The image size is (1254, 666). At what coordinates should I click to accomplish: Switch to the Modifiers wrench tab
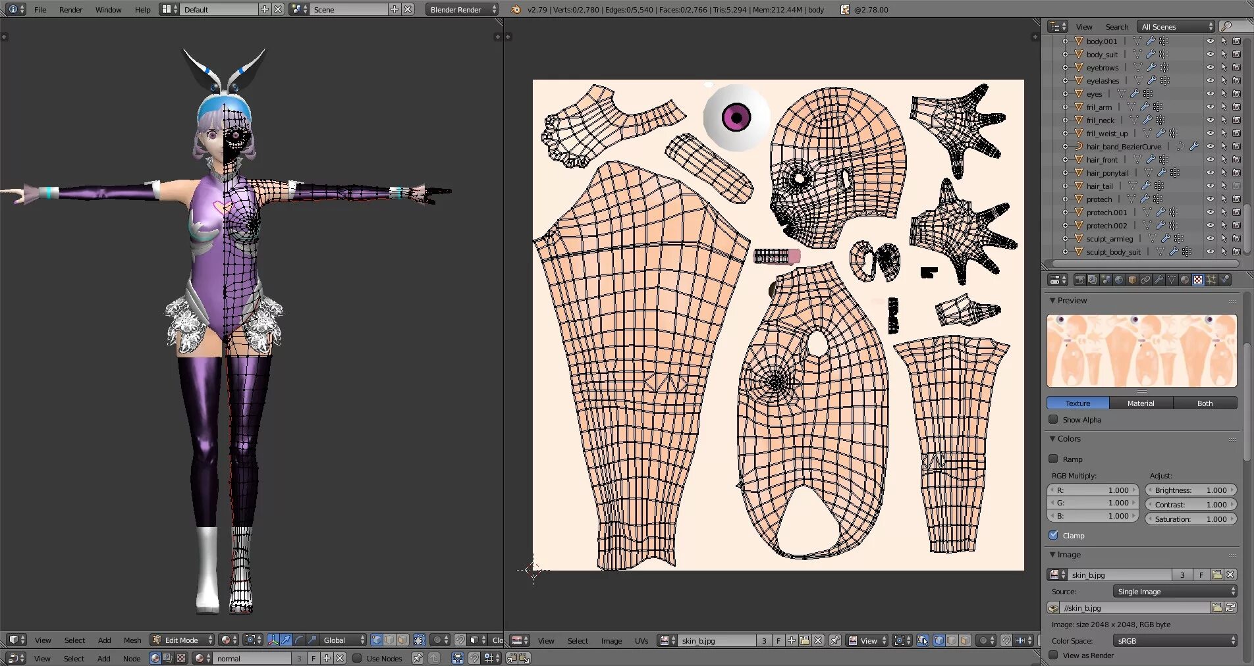click(1159, 280)
